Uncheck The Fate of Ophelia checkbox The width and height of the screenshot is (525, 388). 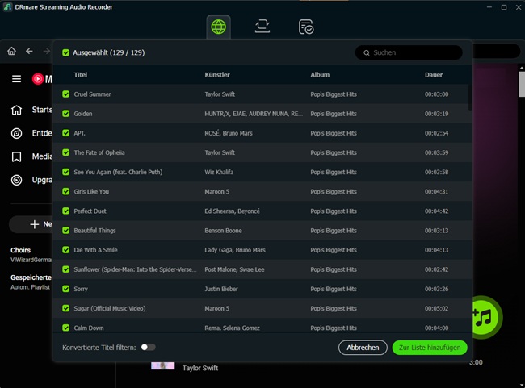coord(66,152)
